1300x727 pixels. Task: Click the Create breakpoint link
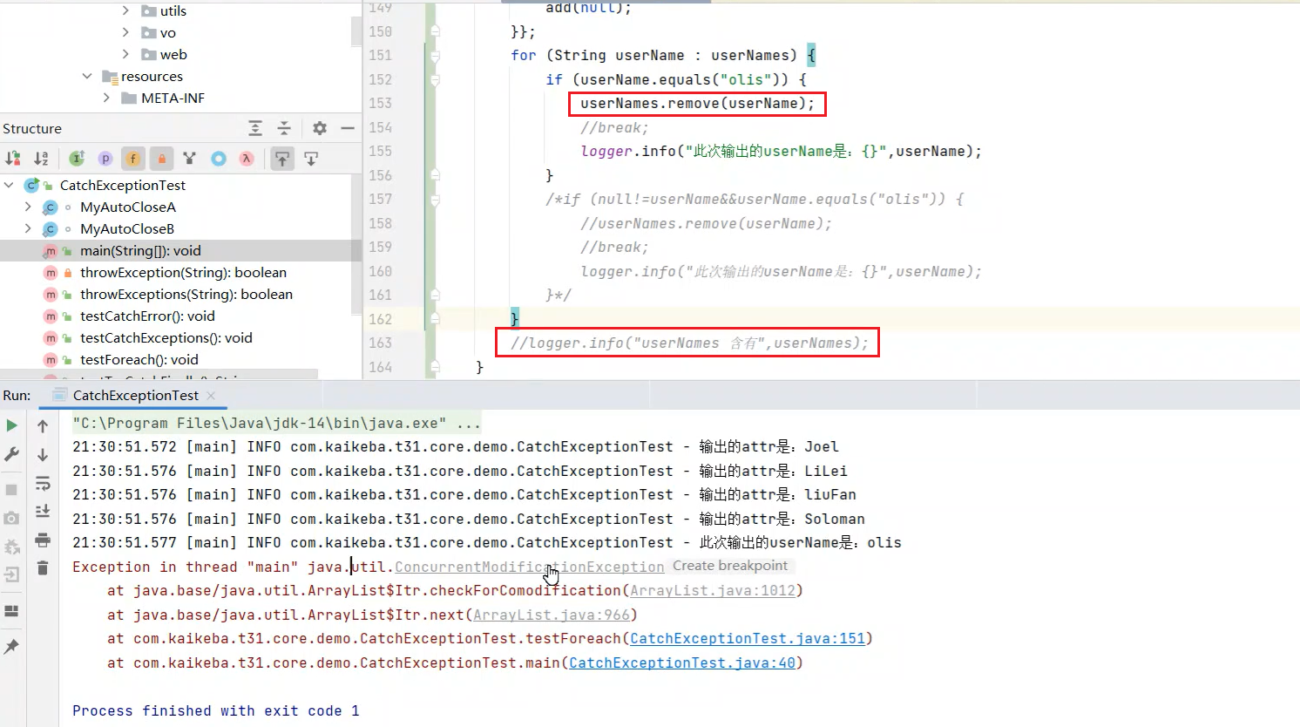[x=730, y=566]
